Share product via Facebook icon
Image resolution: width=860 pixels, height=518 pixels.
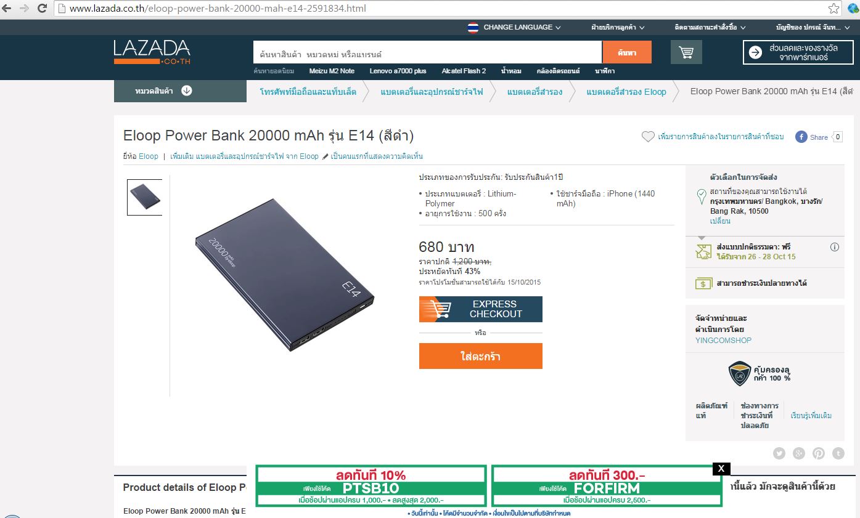pos(801,137)
